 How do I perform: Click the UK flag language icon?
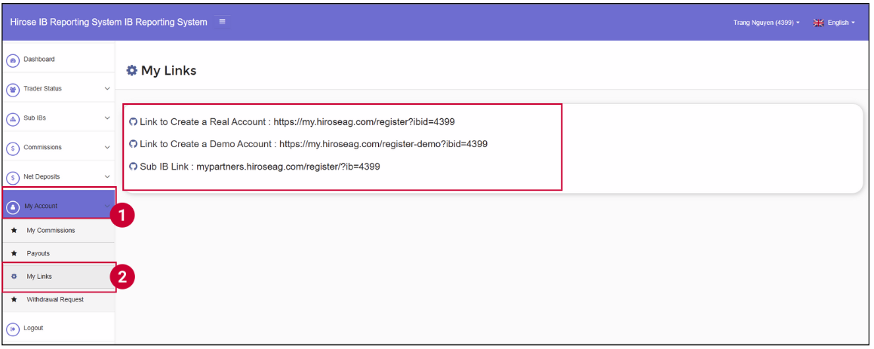818,23
